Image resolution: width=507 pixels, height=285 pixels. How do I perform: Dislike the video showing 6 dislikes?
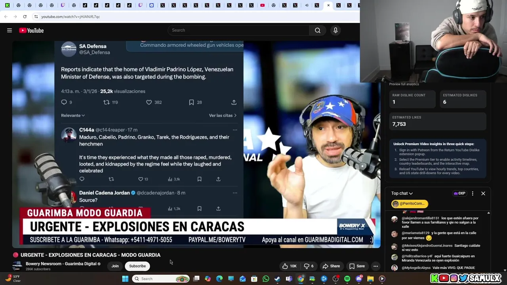tap(309, 266)
